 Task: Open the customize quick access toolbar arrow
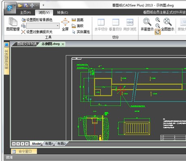(x=43, y=5)
